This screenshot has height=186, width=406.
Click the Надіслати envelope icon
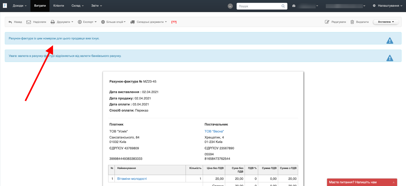tap(29, 22)
